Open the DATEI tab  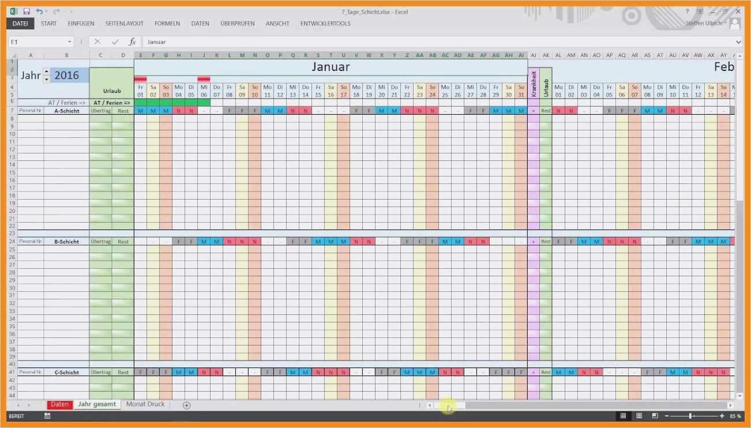[20, 24]
